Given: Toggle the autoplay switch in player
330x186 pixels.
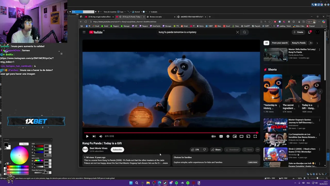Looking at the screenshot, I should click(213, 136).
